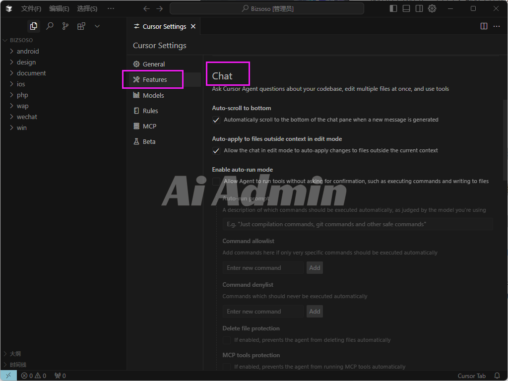Split the editor to the right
Viewport: 508px width, 381px height.
pos(484,26)
